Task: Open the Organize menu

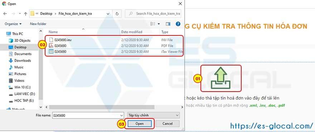Action: click(x=13, y=24)
